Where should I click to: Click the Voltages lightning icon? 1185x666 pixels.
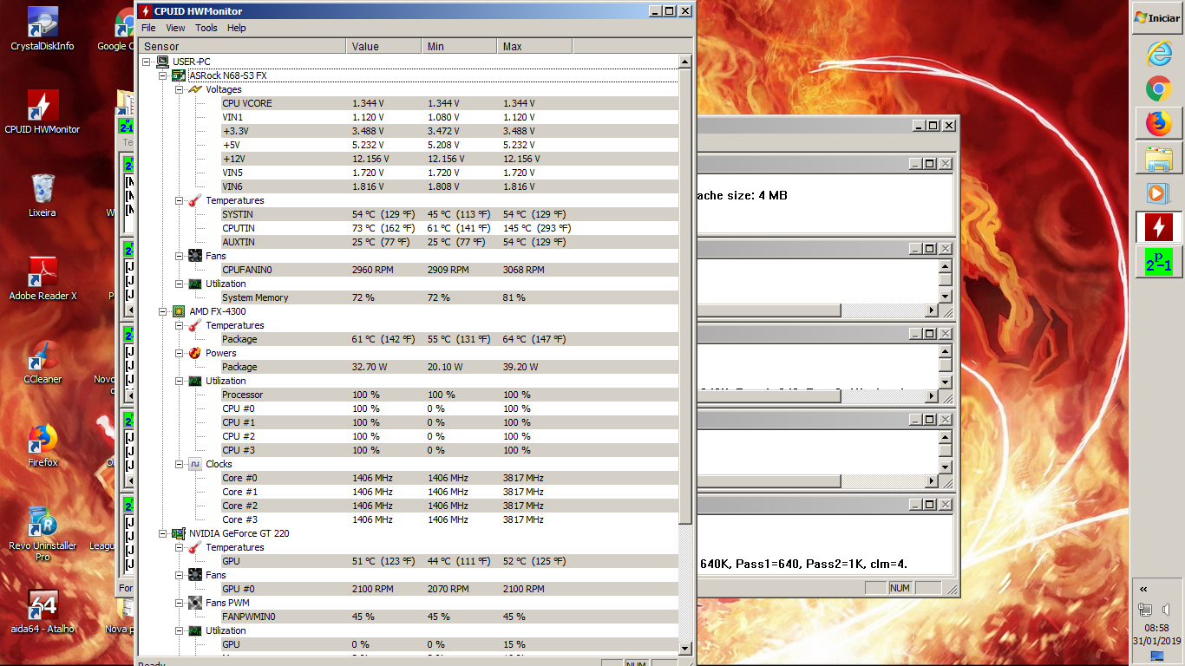[195, 89]
